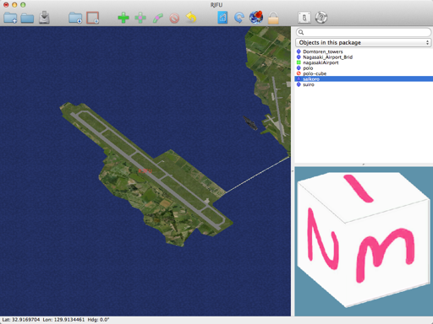Click the cube preview thumbnail
This screenshot has width=433, height=324.
(x=364, y=241)
